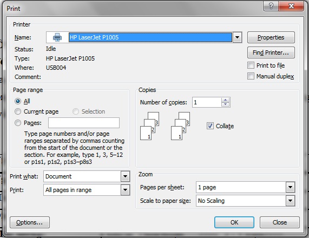Click inside the Pages text field

coord(84,123)
